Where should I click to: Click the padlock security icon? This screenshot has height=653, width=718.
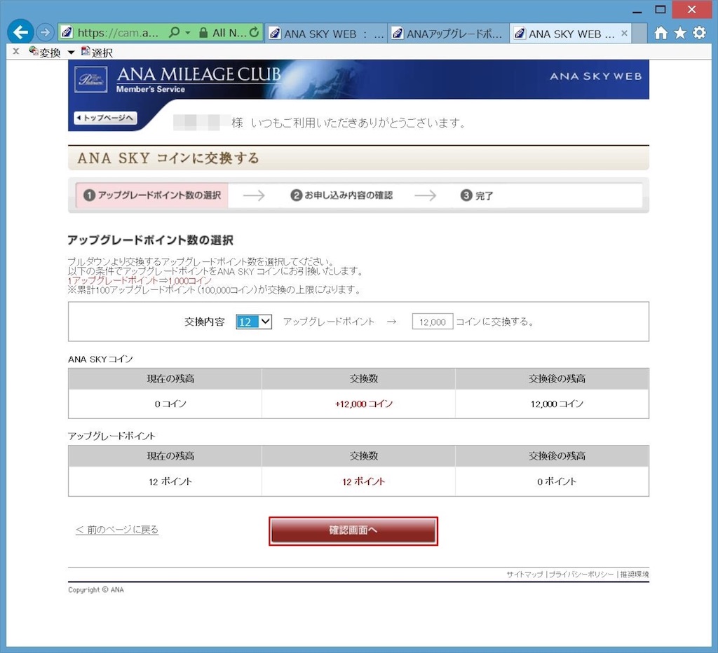pos(203,32)
